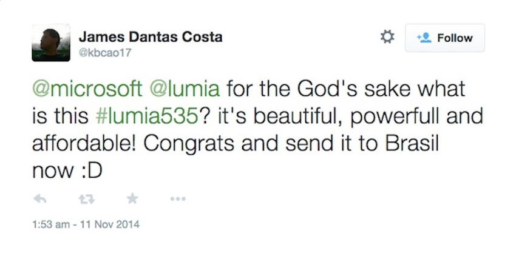Image resolution: width=516 pixels, height=256 pixels.
Task: Visit the @microsoft mention
Action: coord(86,90)
